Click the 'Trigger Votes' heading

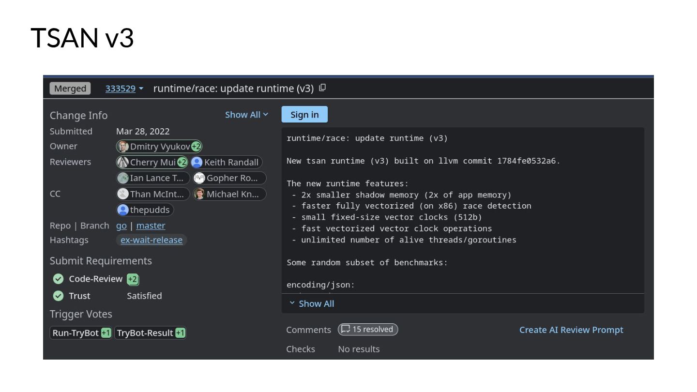81,314
